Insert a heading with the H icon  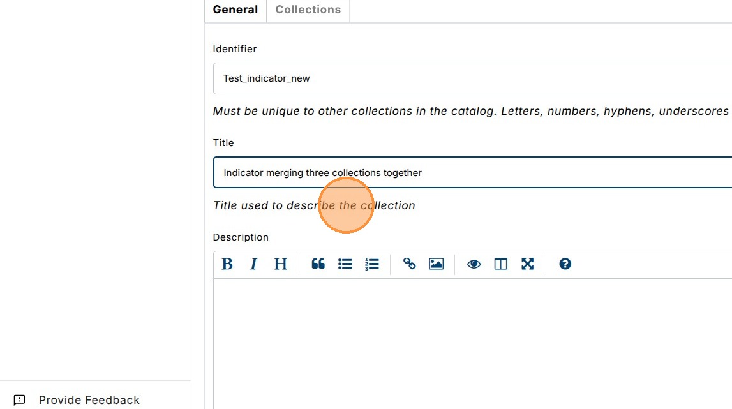coord(280,264)
